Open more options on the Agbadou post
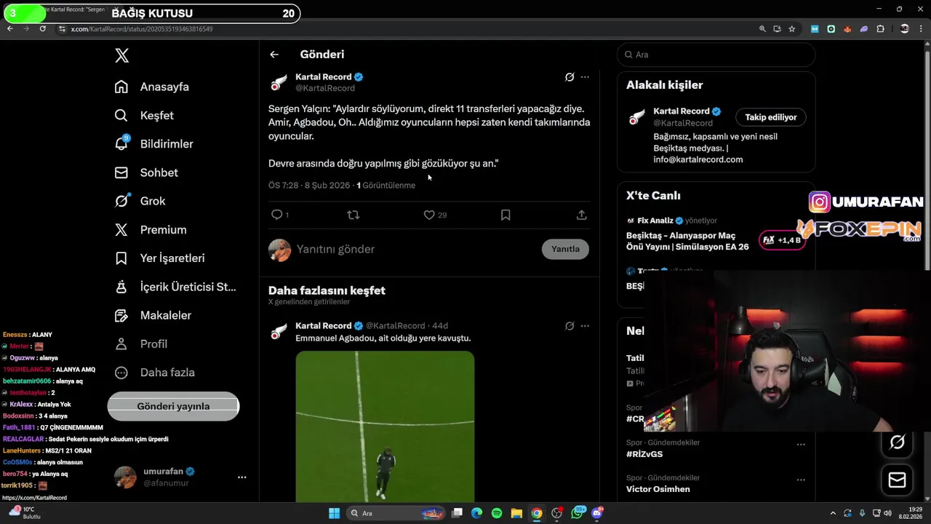 pos(585,326)
